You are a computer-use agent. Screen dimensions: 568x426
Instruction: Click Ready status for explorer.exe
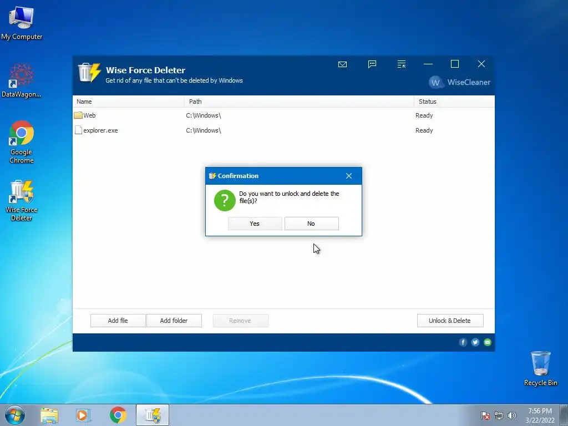(x=424, y=130)
